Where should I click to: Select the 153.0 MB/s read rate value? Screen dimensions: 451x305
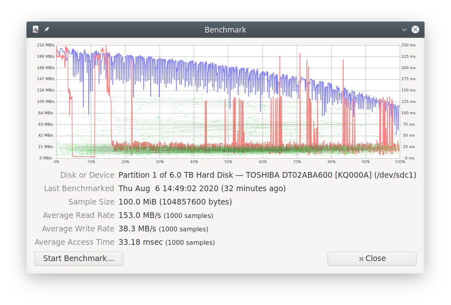click(140, 216)
